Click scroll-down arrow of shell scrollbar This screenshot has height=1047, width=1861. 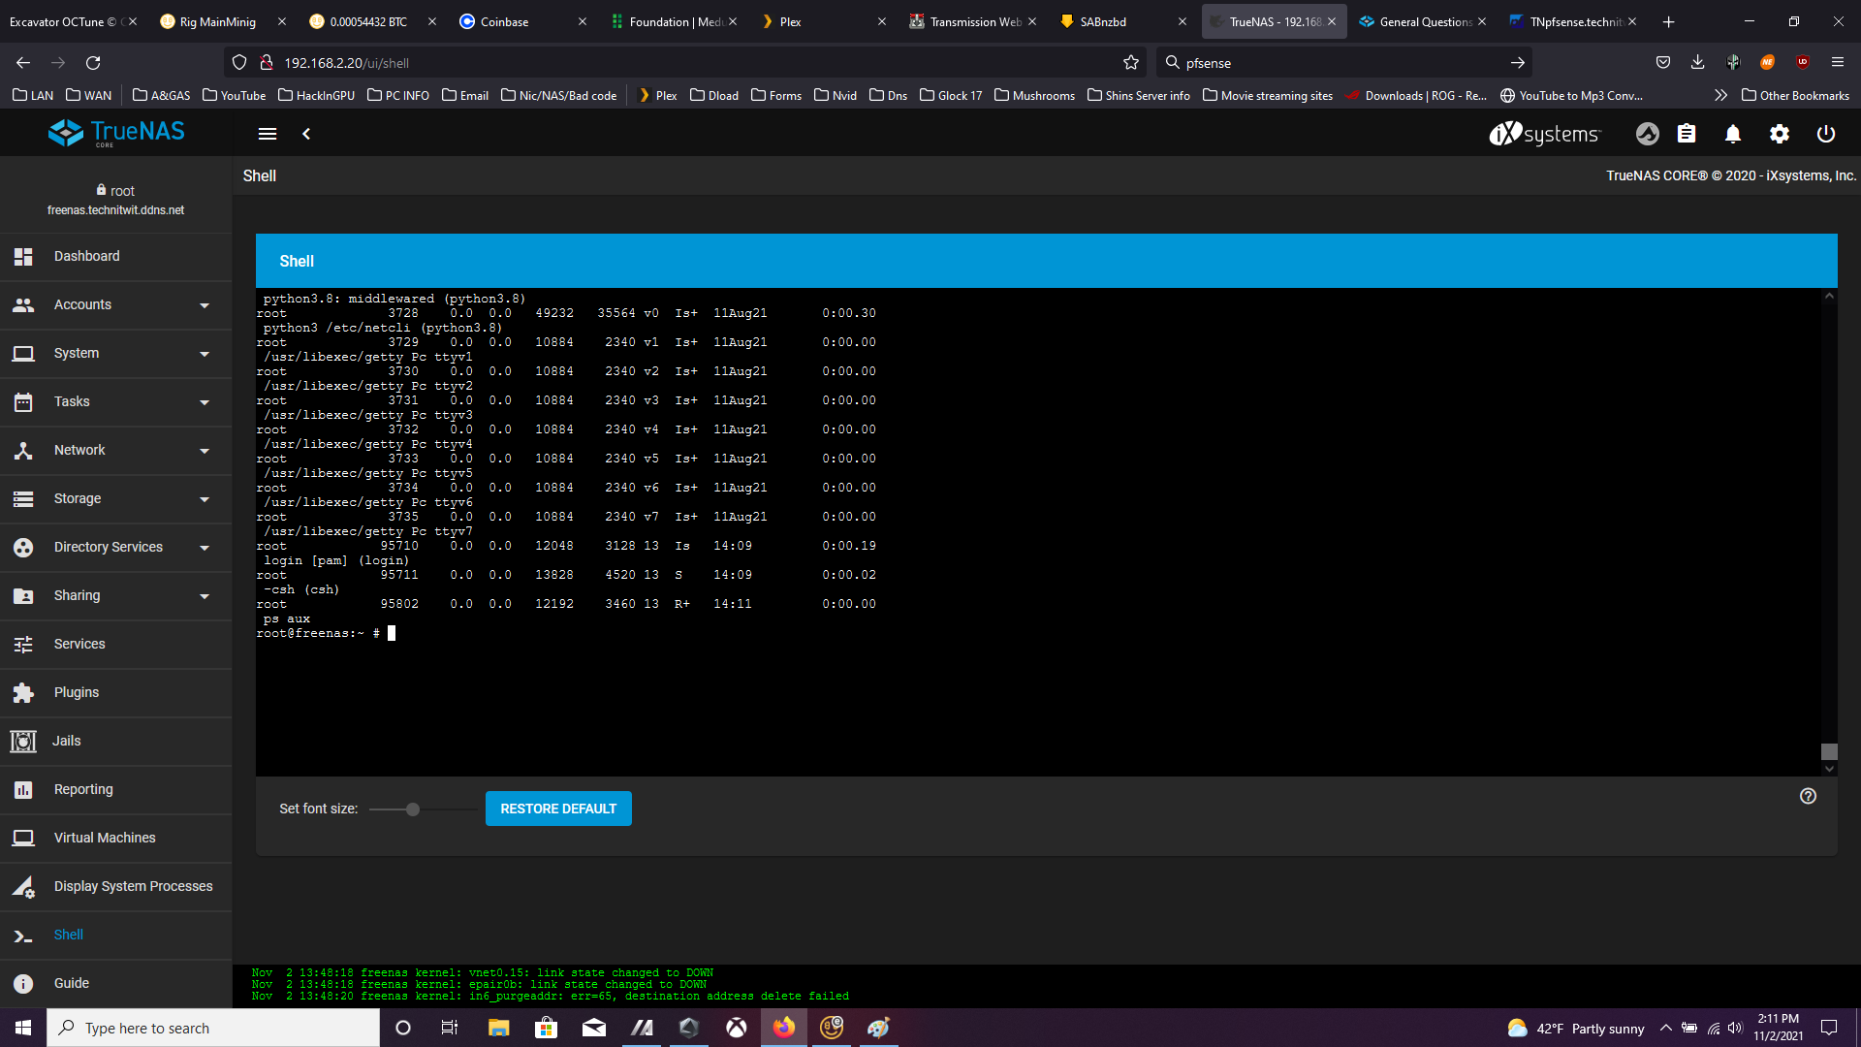click(1829, 769)
